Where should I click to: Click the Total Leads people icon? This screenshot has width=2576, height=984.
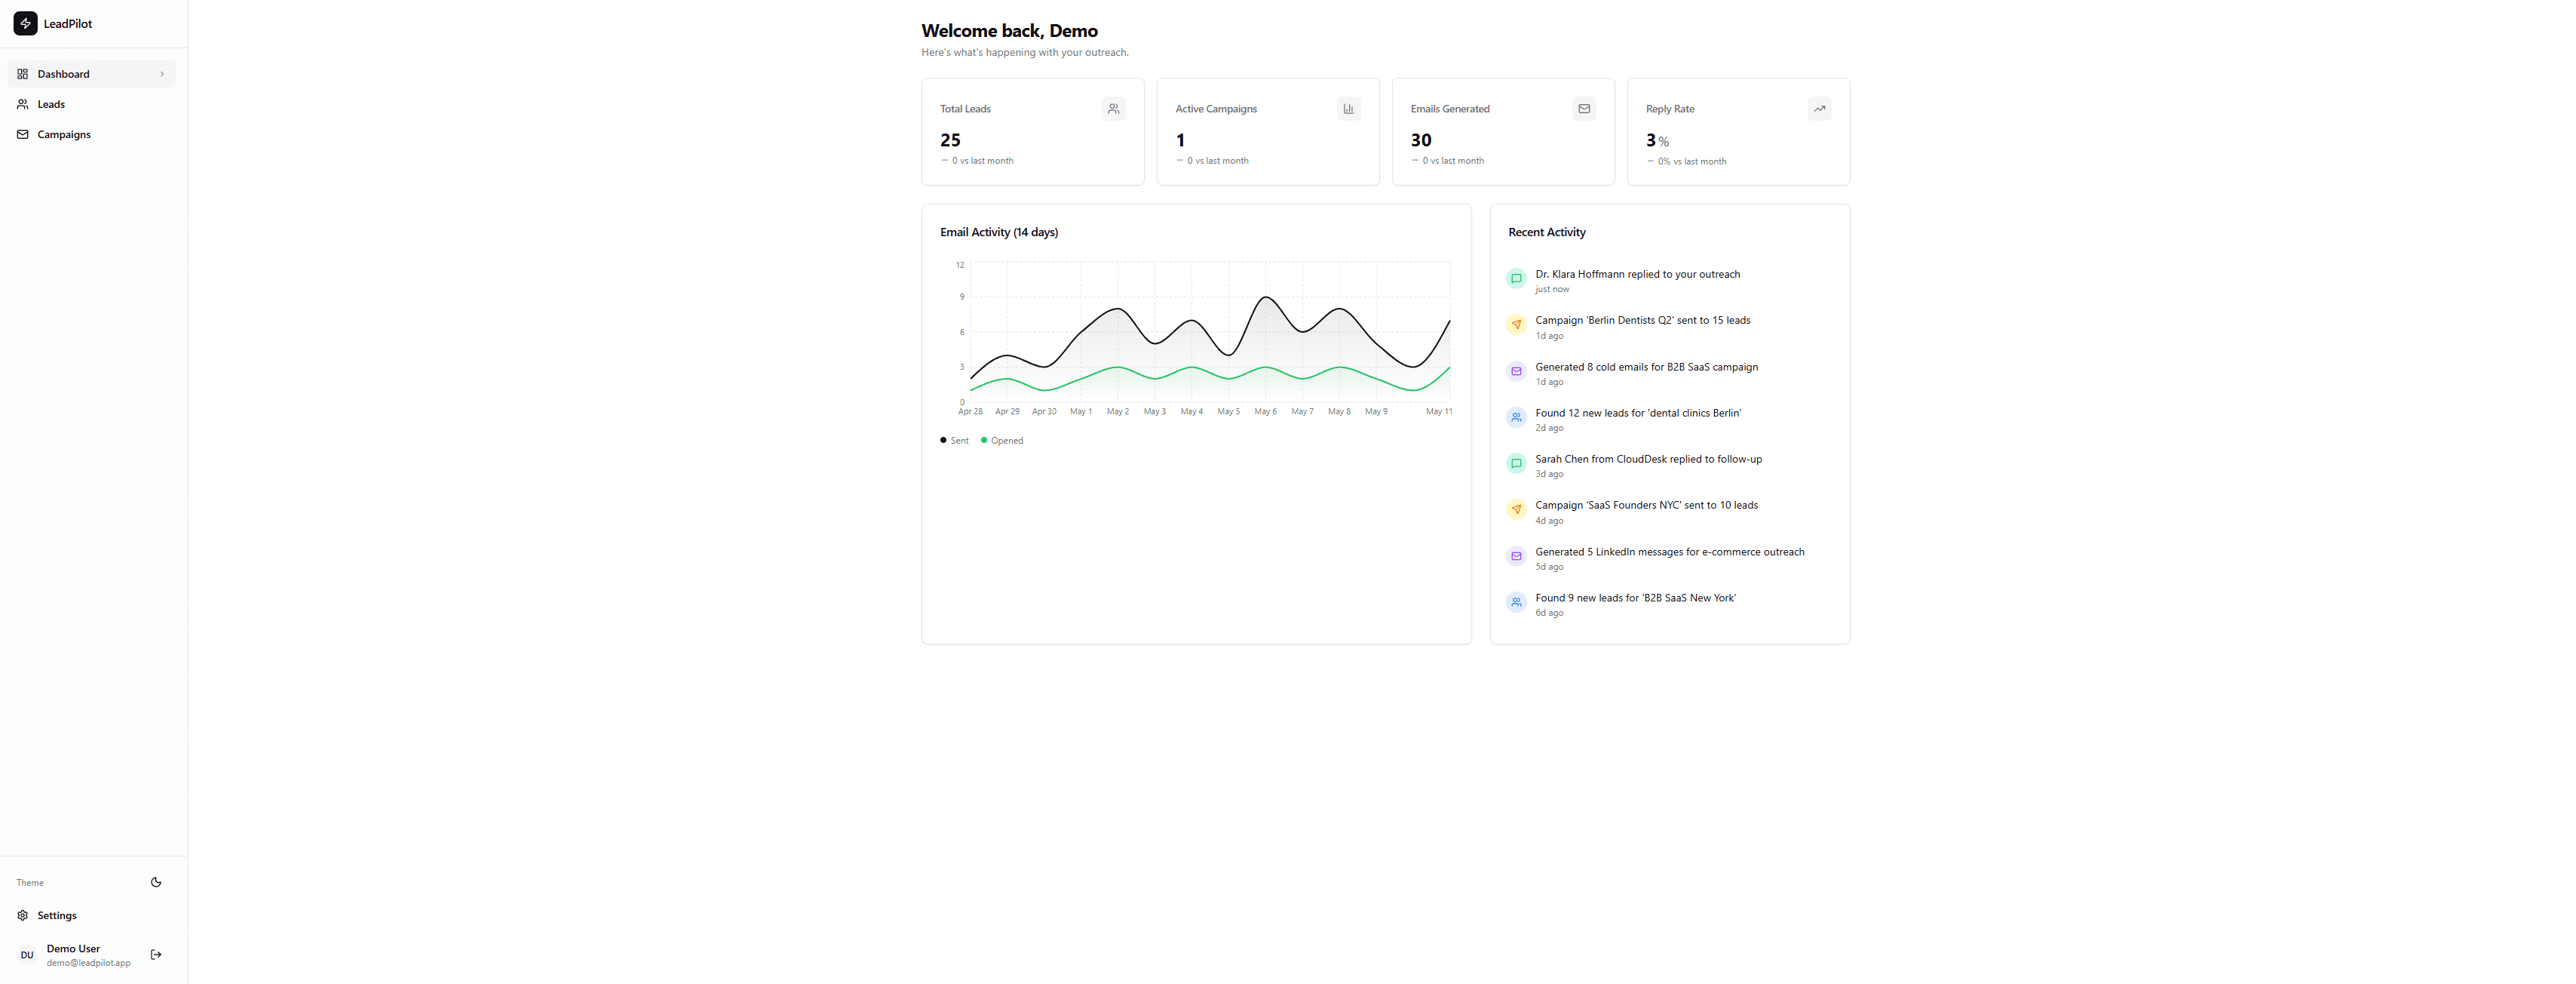click(x=1113, y=108)
